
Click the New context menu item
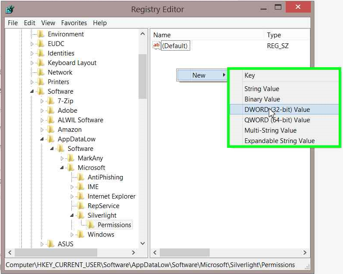pyautogui.click(x=202, y=75)
